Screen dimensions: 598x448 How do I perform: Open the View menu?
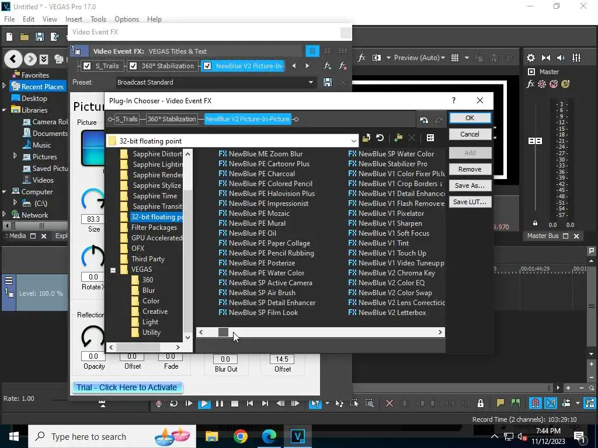pos(50,19)
